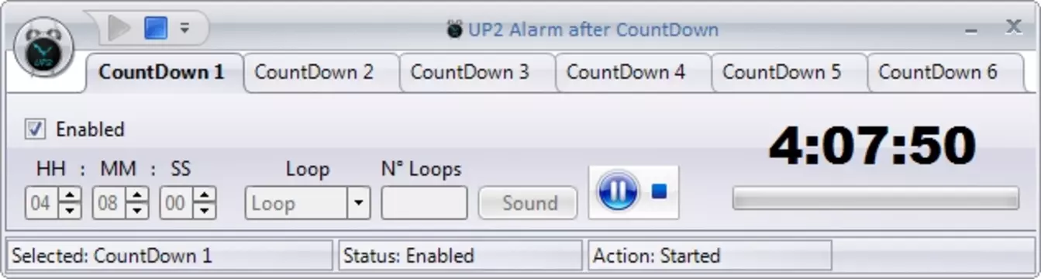The width and height of the screenshot is (1041, 279).
Task: Decrease the MM minutes spinner value
Action: [137, 210]
